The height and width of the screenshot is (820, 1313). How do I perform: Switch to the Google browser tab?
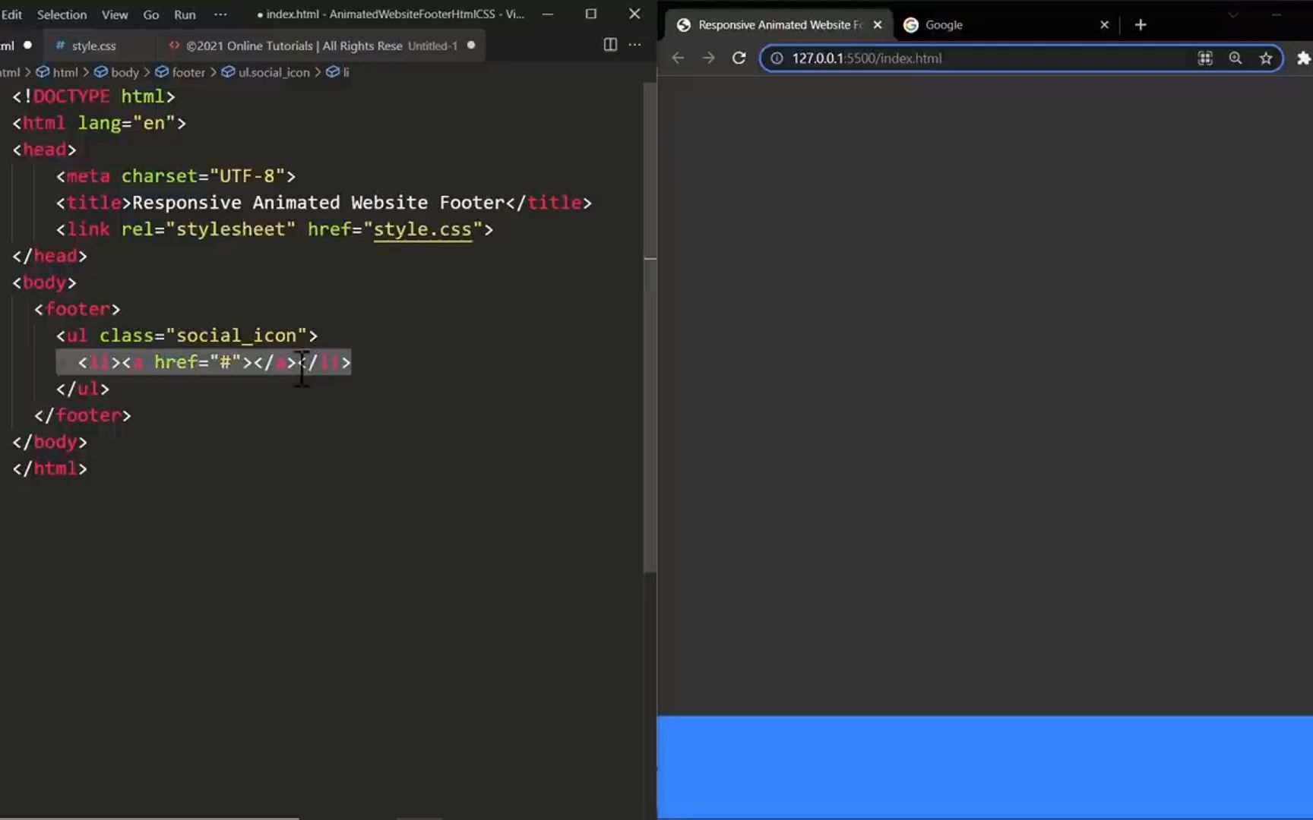tap(944, 25)
